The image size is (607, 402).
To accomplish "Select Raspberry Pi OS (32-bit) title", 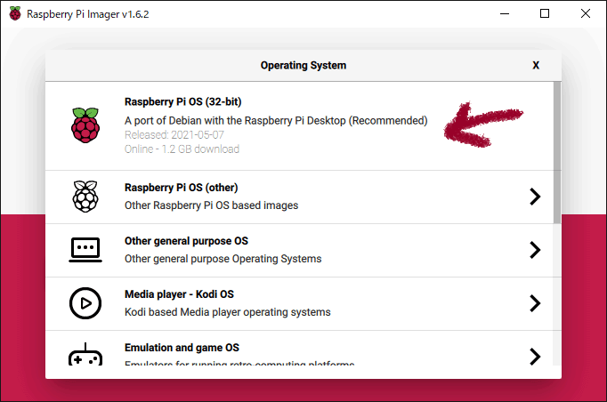I will (x=183, y=101).
